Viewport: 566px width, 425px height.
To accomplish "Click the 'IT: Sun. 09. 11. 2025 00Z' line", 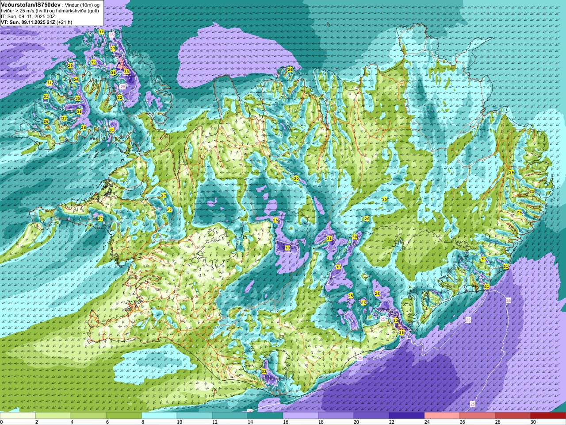I will tap(28, 16).
